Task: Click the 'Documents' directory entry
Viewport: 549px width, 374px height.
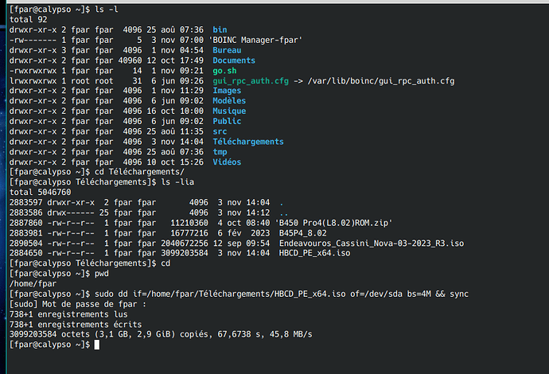Action: pos(234,60)
